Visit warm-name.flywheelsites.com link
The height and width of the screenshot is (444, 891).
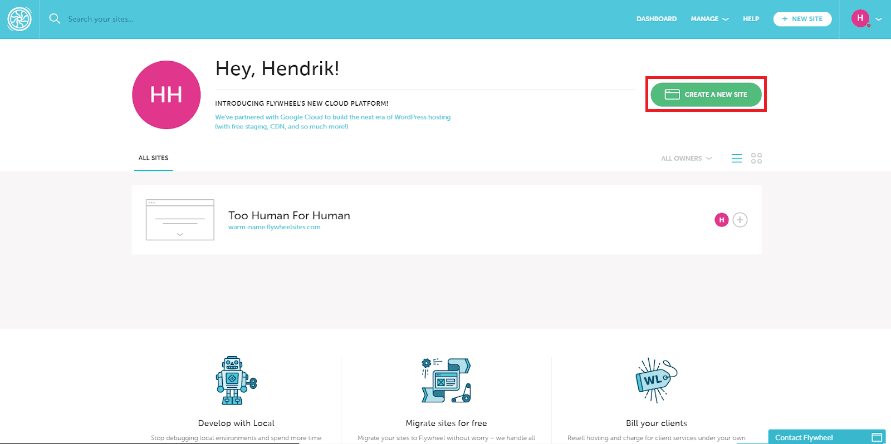click(275, 227)
